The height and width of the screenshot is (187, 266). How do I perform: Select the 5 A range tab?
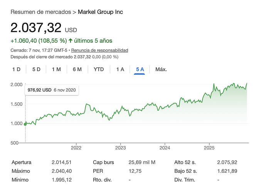140,69
